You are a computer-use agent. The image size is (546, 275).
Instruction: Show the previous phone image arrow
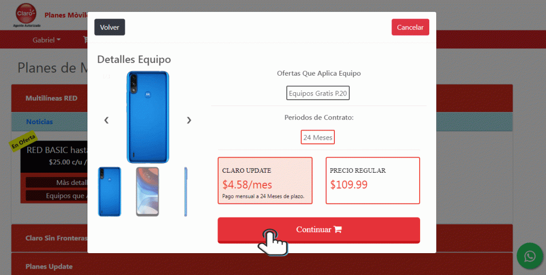107,120
